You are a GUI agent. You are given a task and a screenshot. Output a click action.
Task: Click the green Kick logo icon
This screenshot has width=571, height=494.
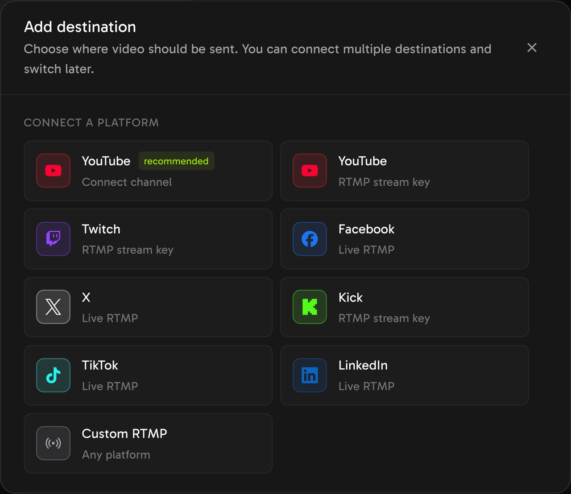tap(310, 307)
